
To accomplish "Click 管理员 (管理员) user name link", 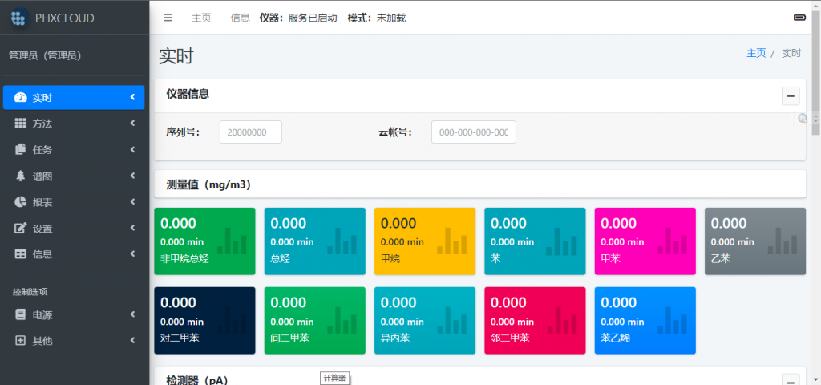I will pyautogui.click(x=45, y=55).
